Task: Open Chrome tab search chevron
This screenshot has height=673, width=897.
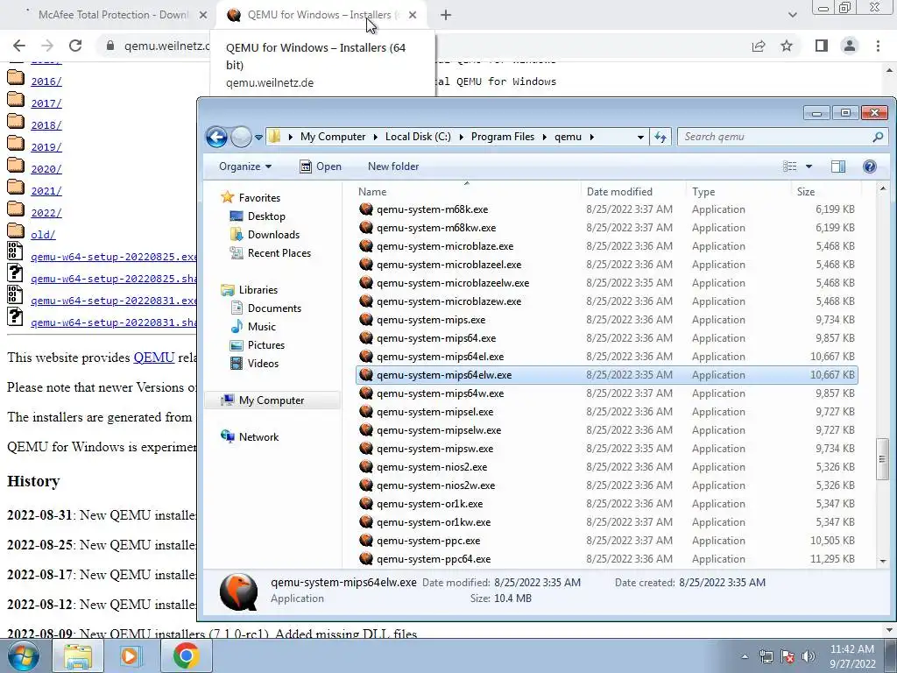Action: [x=792, y=16]
